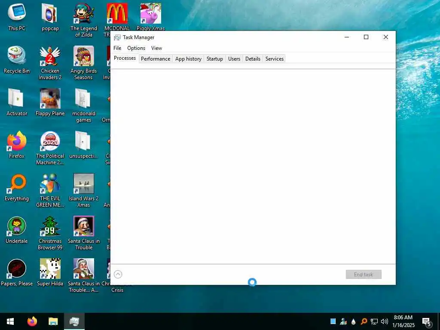Viewport: 440px width, 330px height.
Task: Open the Options menu in Task Manager
Action: coord(136,48)
